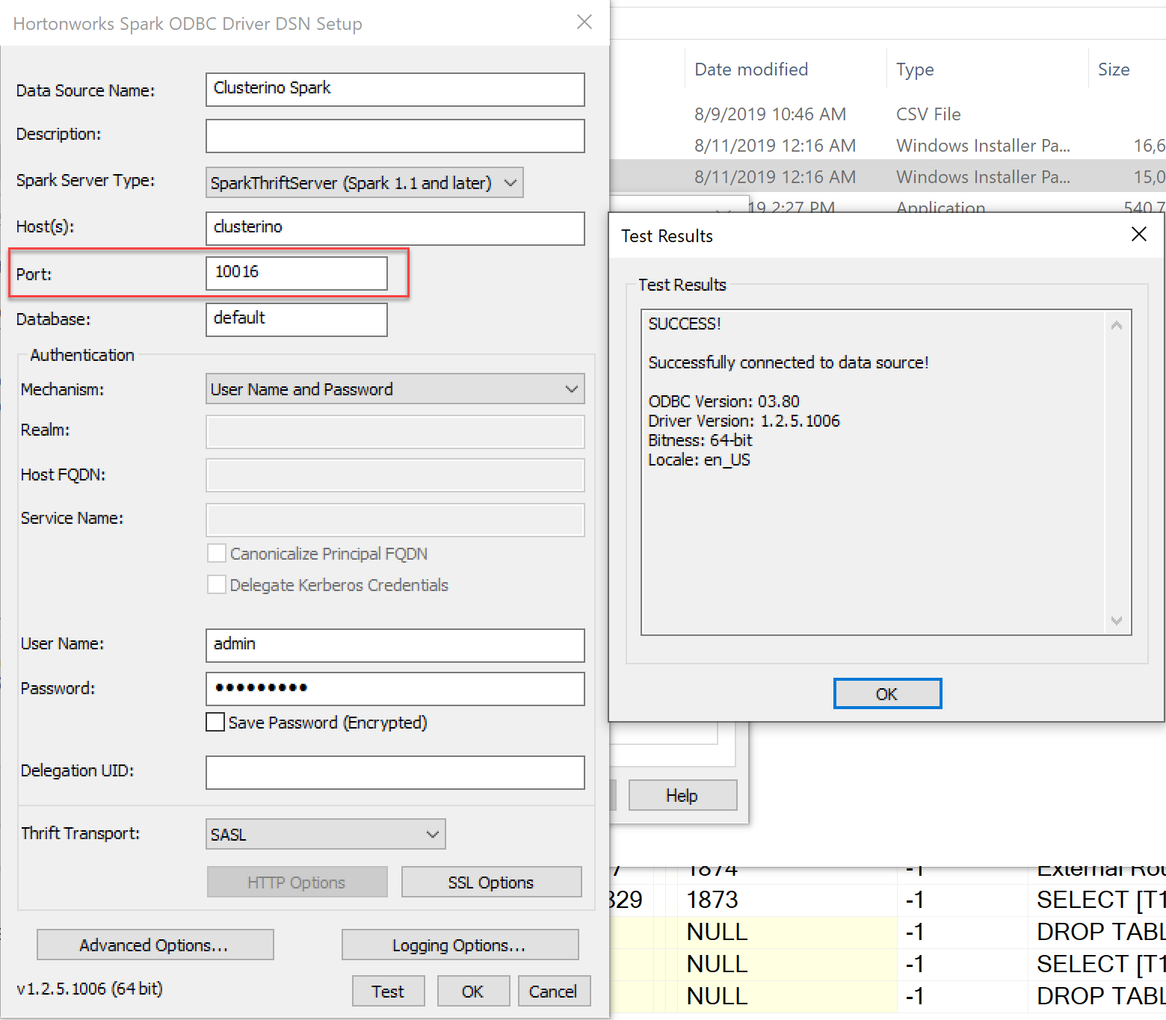Open Logging Options settings
The height and width of the screenshot is (1020, 1166).
(x=460, y=945)
